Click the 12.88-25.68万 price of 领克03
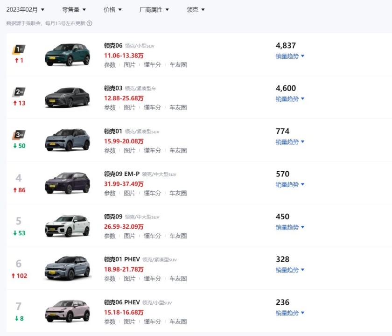The width and height of the screenshot is (392, 336). (124, 98)
